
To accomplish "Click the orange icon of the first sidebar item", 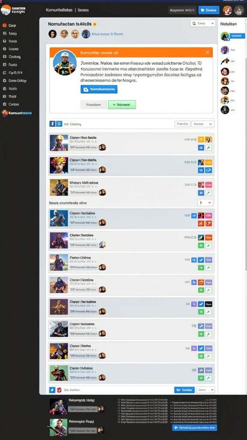I will pos(4,25).
